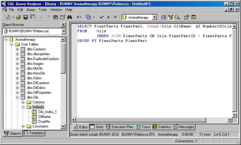The width and height of the screenshot is (241, 145).
Task: Collapse the Indexes folder
Action: point(23,107)
